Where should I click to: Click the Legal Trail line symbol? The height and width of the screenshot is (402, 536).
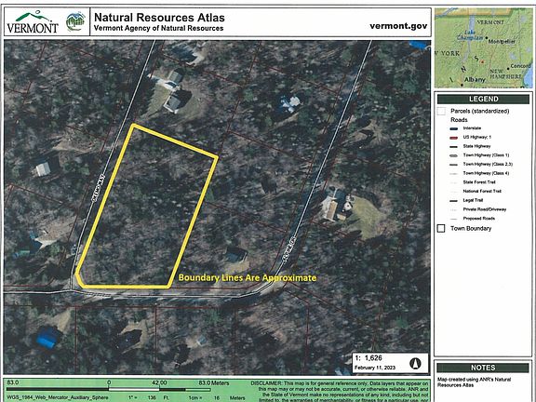(x=454, y=201)
